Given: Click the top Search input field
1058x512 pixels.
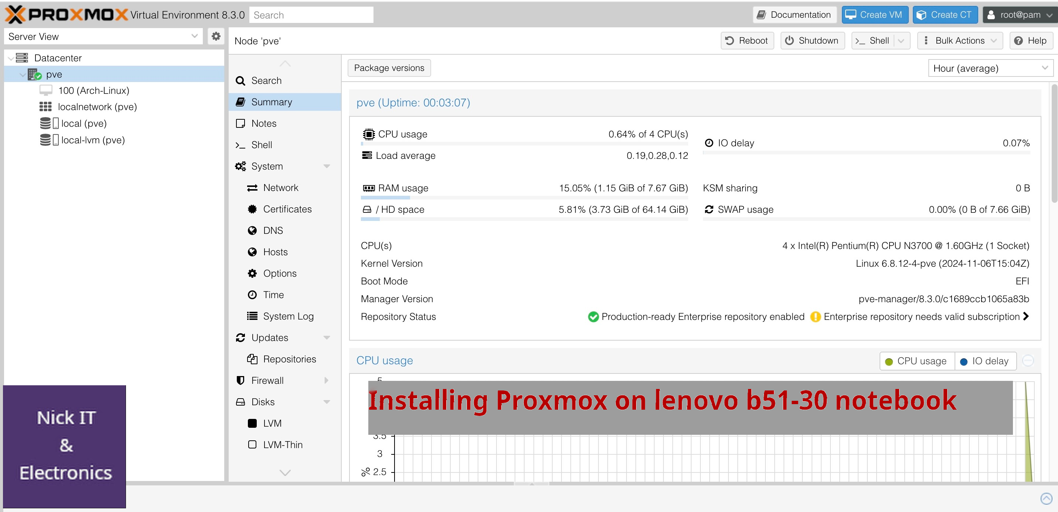Looking at the screenshot, I should pos(311,15).
